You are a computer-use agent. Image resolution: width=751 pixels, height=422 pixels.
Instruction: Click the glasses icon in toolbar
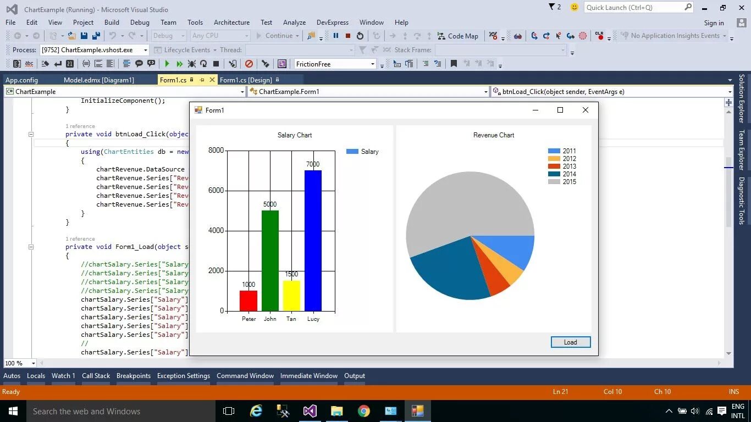click(x=518, y=36)
